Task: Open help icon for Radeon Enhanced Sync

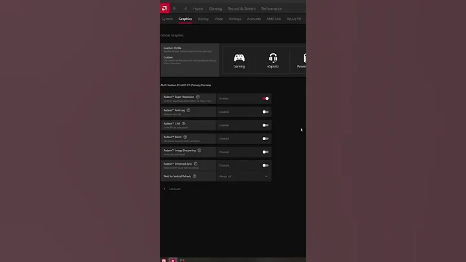Action: click(x=195, y=163)
